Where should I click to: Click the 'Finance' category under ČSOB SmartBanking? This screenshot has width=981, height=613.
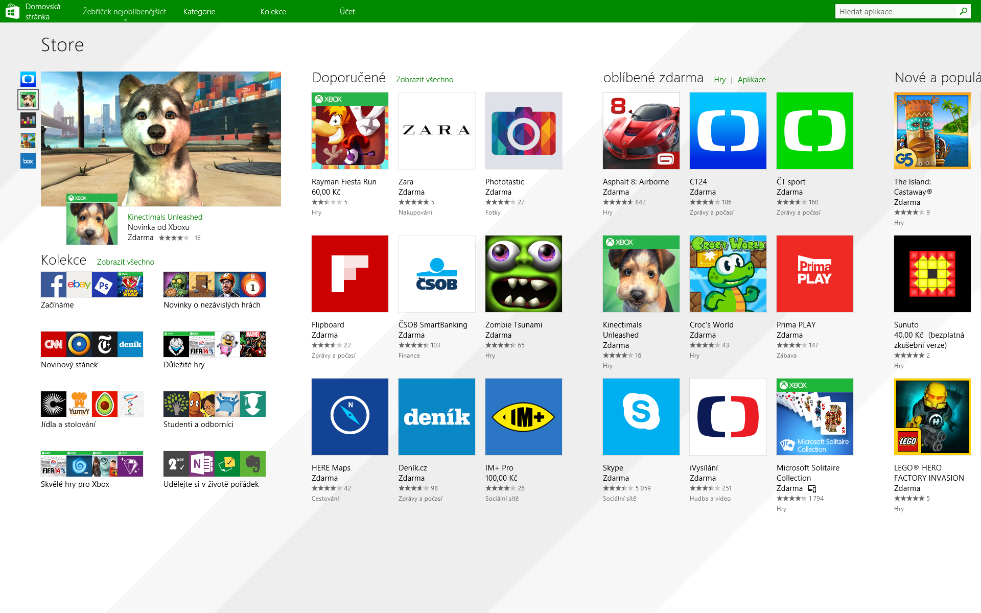409,356
